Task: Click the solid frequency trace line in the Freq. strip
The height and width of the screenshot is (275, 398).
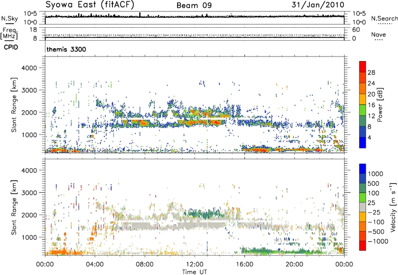Action: (195, 38)
